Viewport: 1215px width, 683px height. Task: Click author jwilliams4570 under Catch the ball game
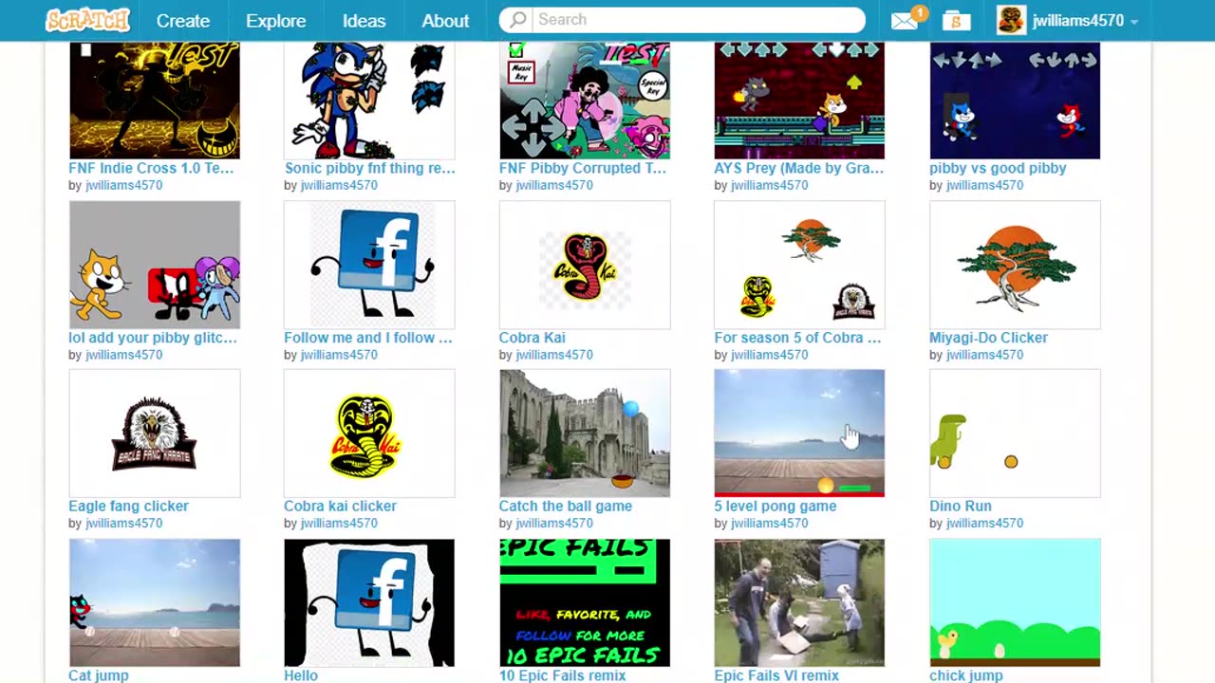click(554, 524)
